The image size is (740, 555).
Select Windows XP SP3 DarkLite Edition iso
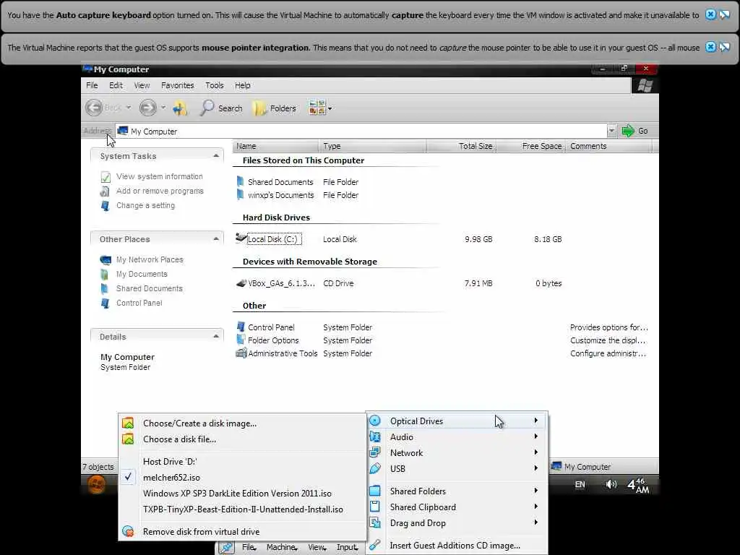[x=242, y=494]
